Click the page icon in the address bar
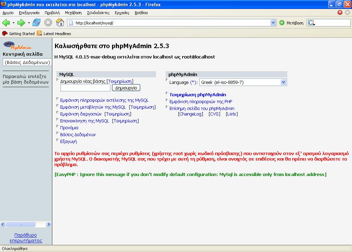The image size is (352, 252). coord(71,23)
